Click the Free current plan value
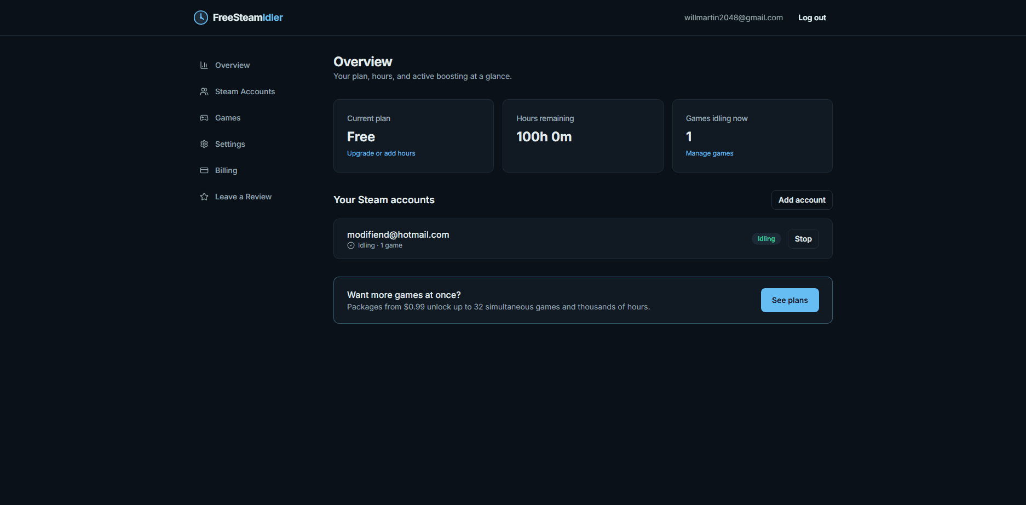 pyautogui.click(x=361, y=137)
